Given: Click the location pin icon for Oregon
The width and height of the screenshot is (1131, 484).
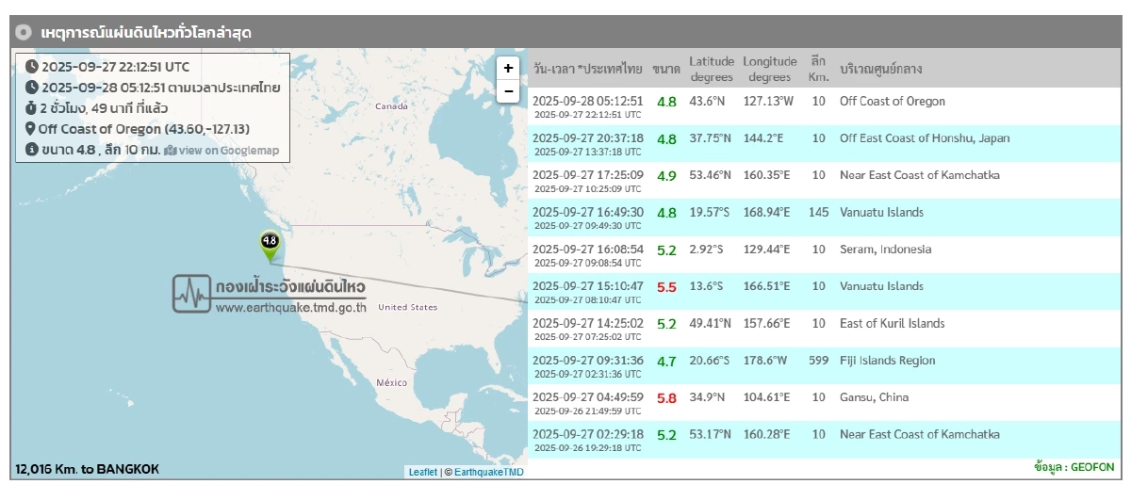Looking at the screenshot, I should (x=30, y=129).
